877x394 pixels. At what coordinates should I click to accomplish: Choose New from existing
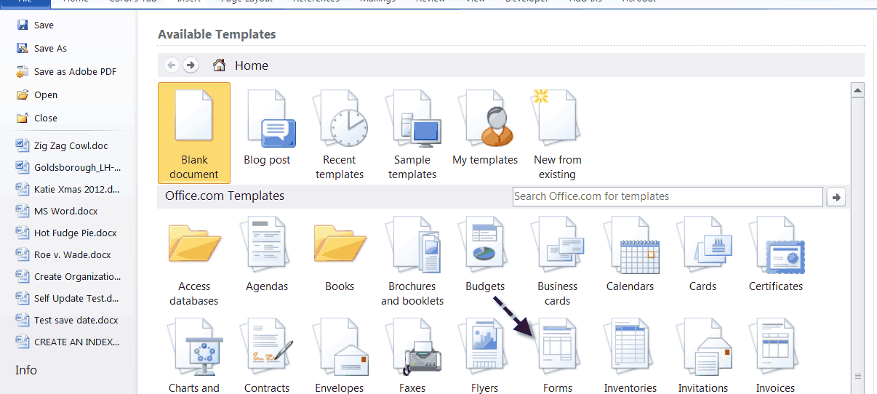[558, 134]
